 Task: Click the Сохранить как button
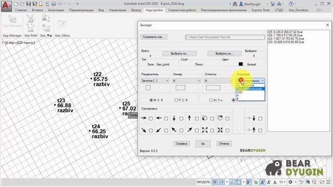[x=154, y=37]
